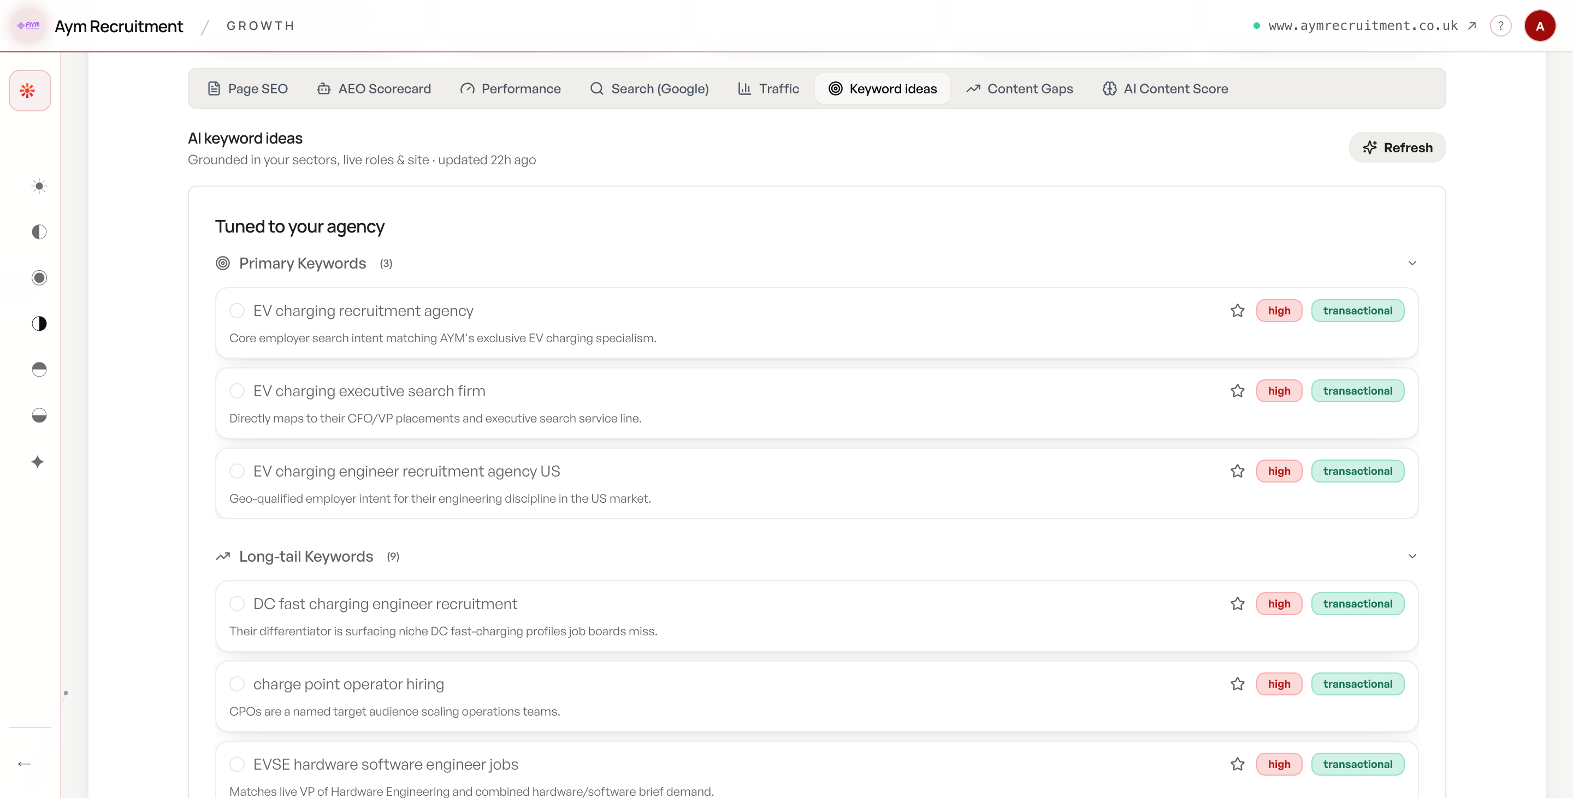Collapse the Long-tail Keywords section chevron
Screen dimensions: 1573x798
coord(1412,556)
